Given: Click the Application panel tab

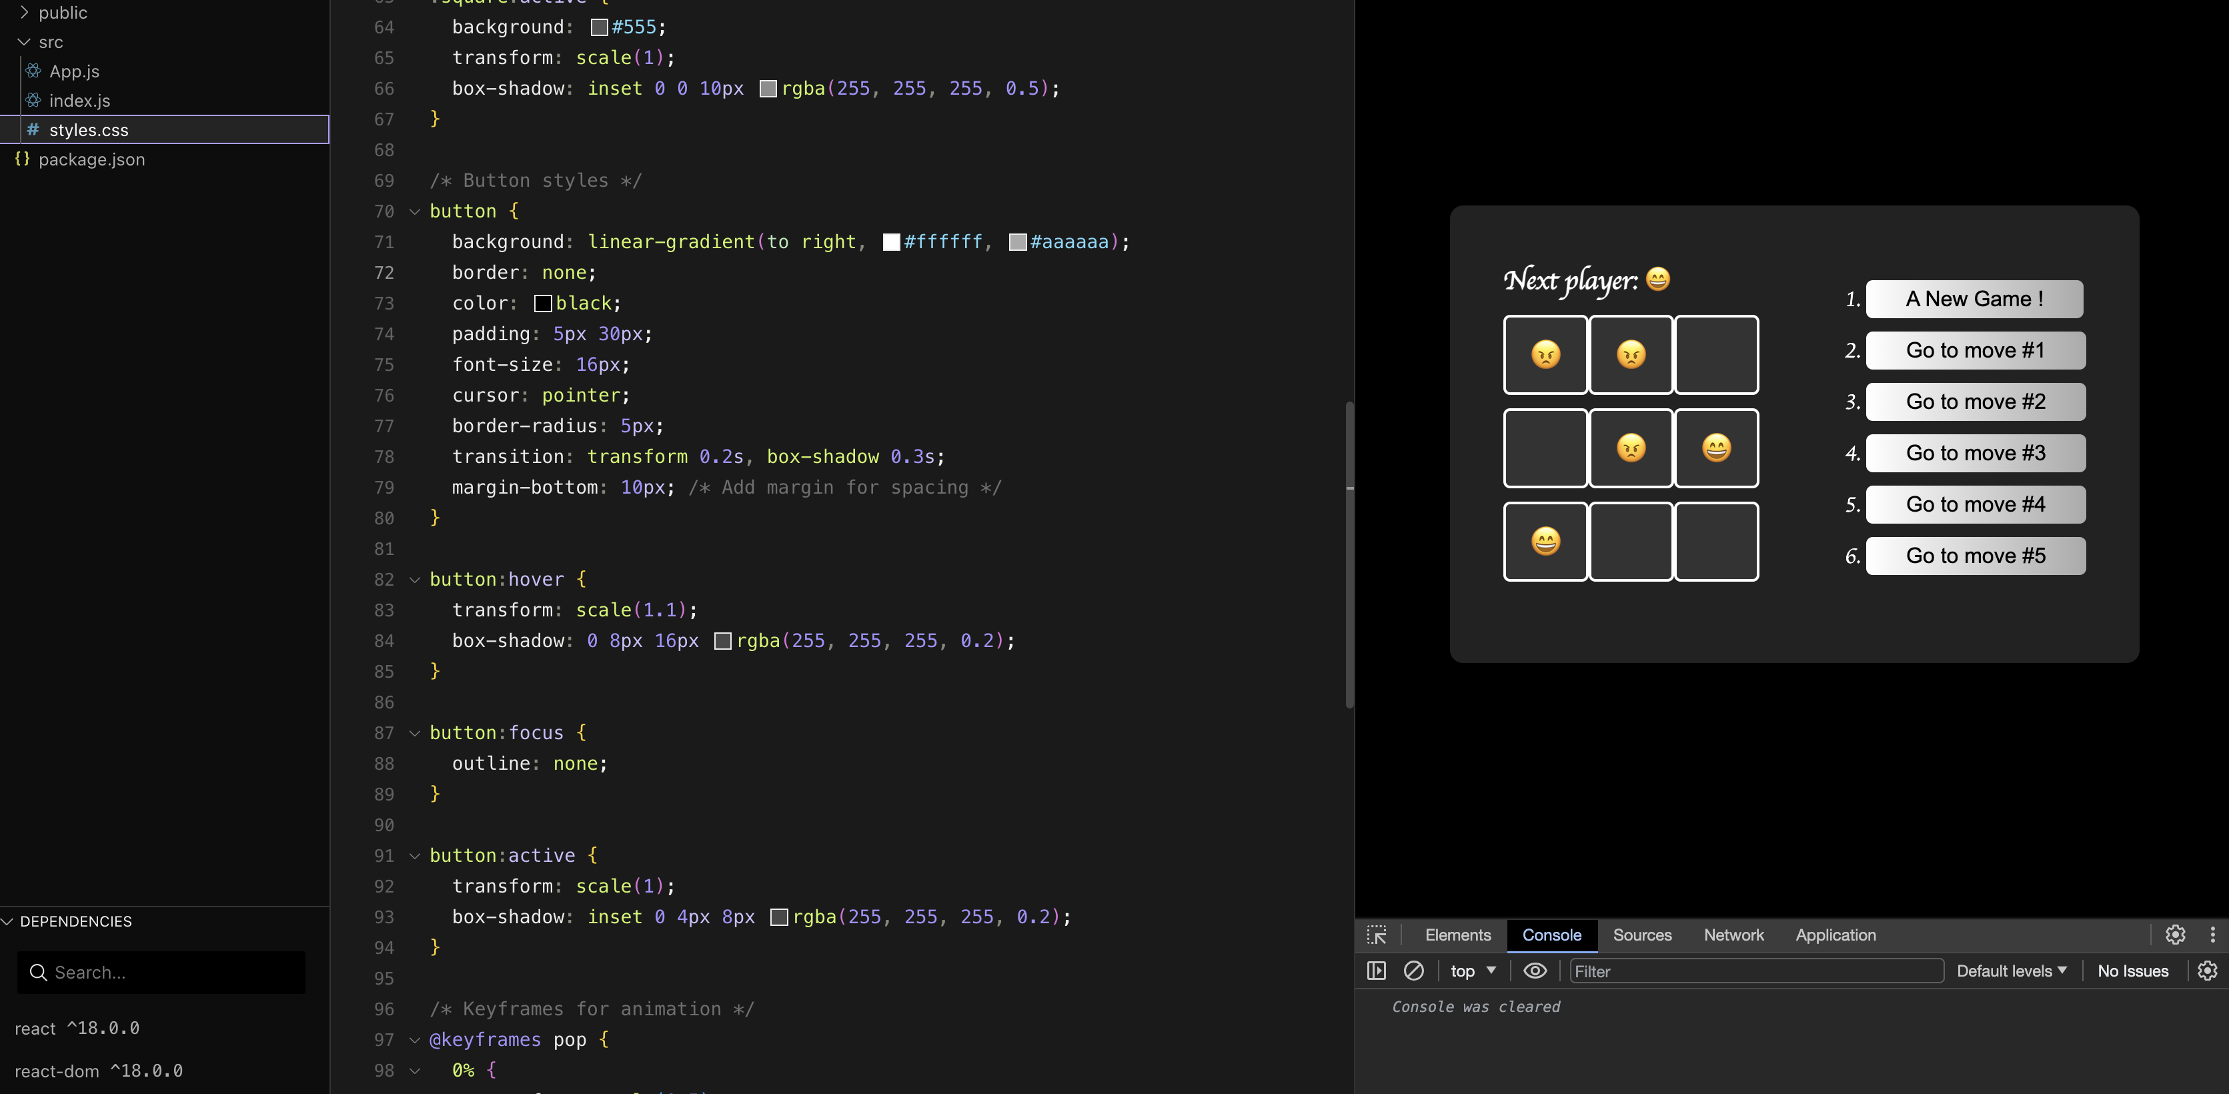Looking at the screenshot, I should [1835, 935].
